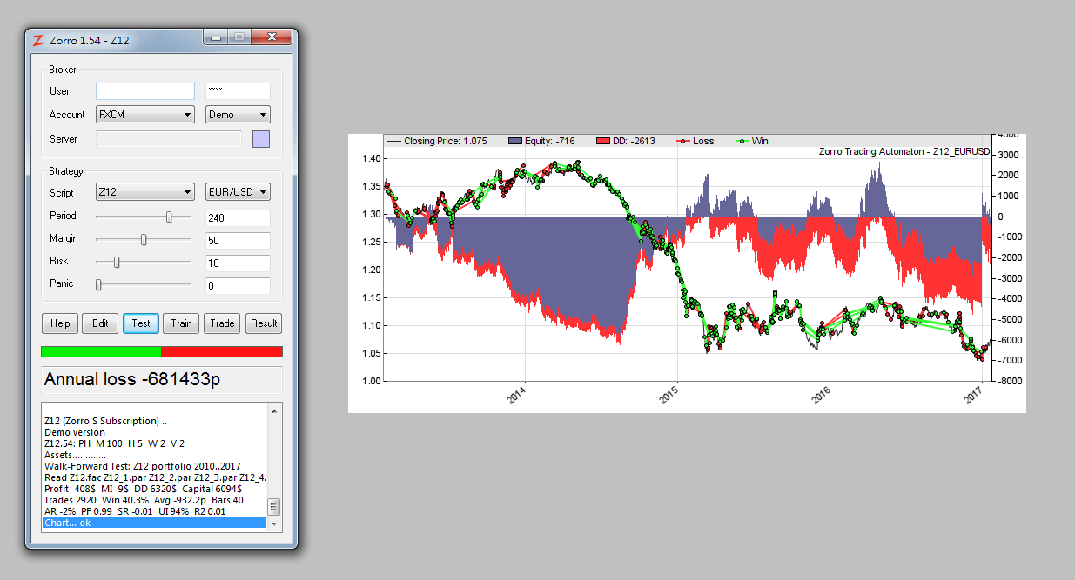Screen dimensions: 1075x580
Task: Start trading with the Trade button
Action: point(222,323)
